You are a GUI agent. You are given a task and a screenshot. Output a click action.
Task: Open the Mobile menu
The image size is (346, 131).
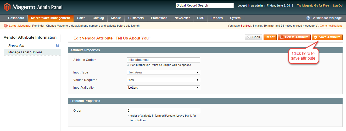pyautogui.click(x=116, y=18)
